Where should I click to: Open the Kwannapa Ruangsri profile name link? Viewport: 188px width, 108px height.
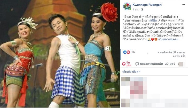point(147,5)
